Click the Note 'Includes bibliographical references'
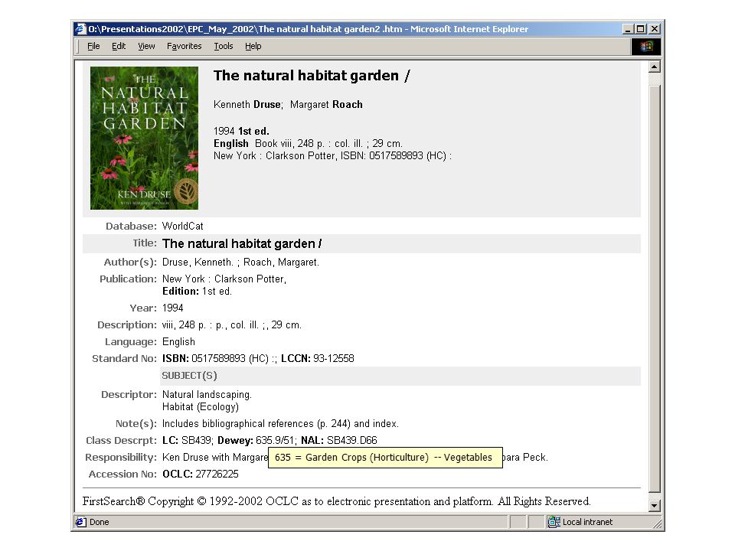 click(x=280, y=423)
